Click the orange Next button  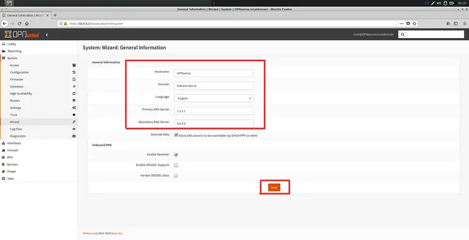(274, 188)
